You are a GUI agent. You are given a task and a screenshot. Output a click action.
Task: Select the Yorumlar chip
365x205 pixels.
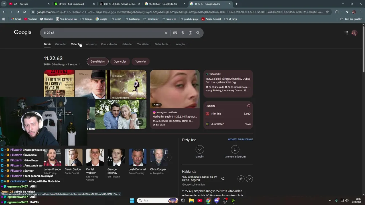141,61
